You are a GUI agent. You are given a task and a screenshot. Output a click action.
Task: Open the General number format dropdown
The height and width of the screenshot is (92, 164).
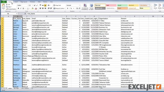tap(79, 5)
